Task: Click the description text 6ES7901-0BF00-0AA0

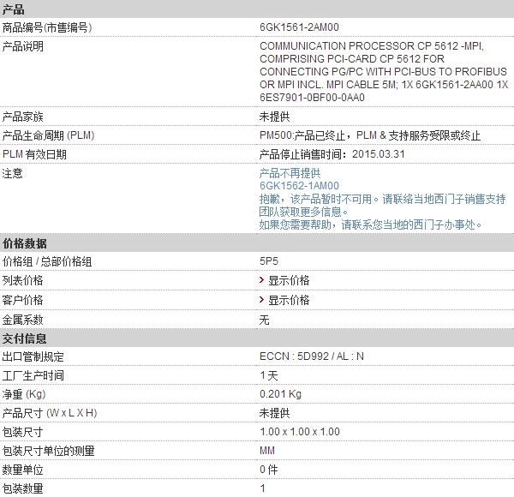Action: tap(312, 98)
